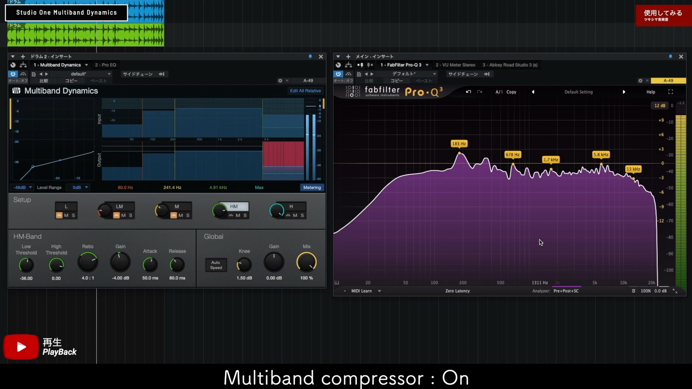Screen dimensions: 692x389
Task: Click the FabFilter Pro-Q 3 undo arrow
Action: click(468, 92)
